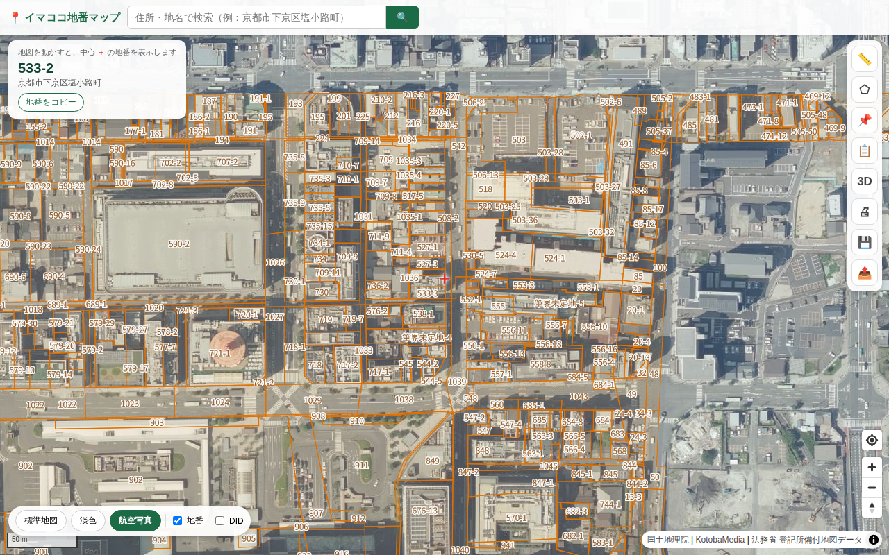Click parcel label 676-13 on the map
889x555 pixels.
[425, 511]
